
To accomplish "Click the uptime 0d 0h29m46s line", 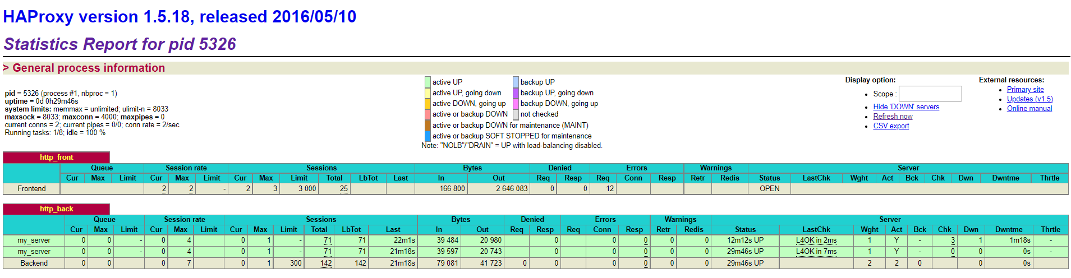I will pyautogui.click(x=42, y=101).
